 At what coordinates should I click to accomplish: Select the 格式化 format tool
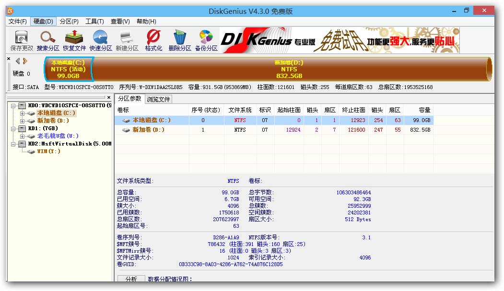(x=152, y=39)
